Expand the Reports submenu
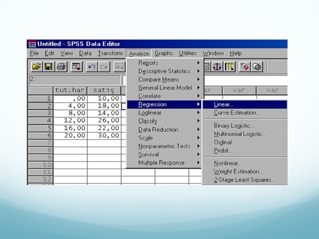Screen dimensions: 319x239 click(x=164, y=63)
